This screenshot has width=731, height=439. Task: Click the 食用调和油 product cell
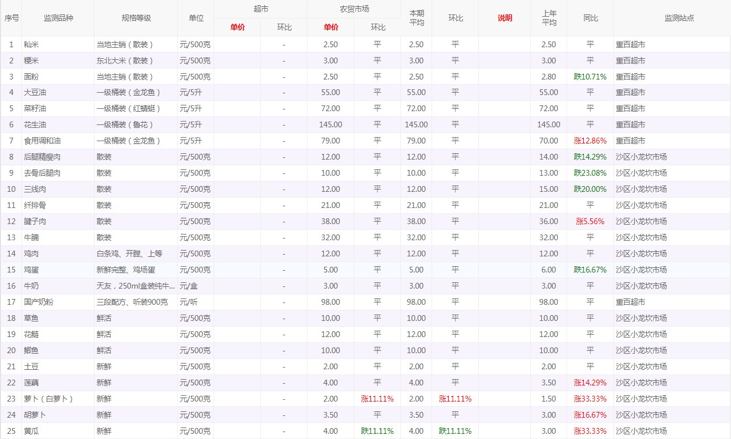click(x=42, y=141)
